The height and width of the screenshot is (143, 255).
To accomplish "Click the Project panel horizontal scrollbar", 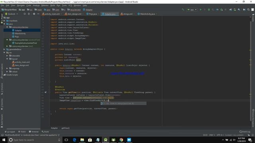I will 23,129.
